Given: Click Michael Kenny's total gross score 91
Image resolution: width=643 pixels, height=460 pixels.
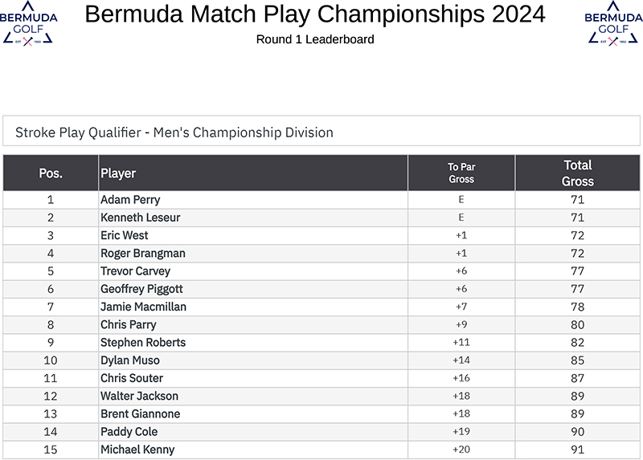Looking at the screenshot, I should (x=577, y=450).
